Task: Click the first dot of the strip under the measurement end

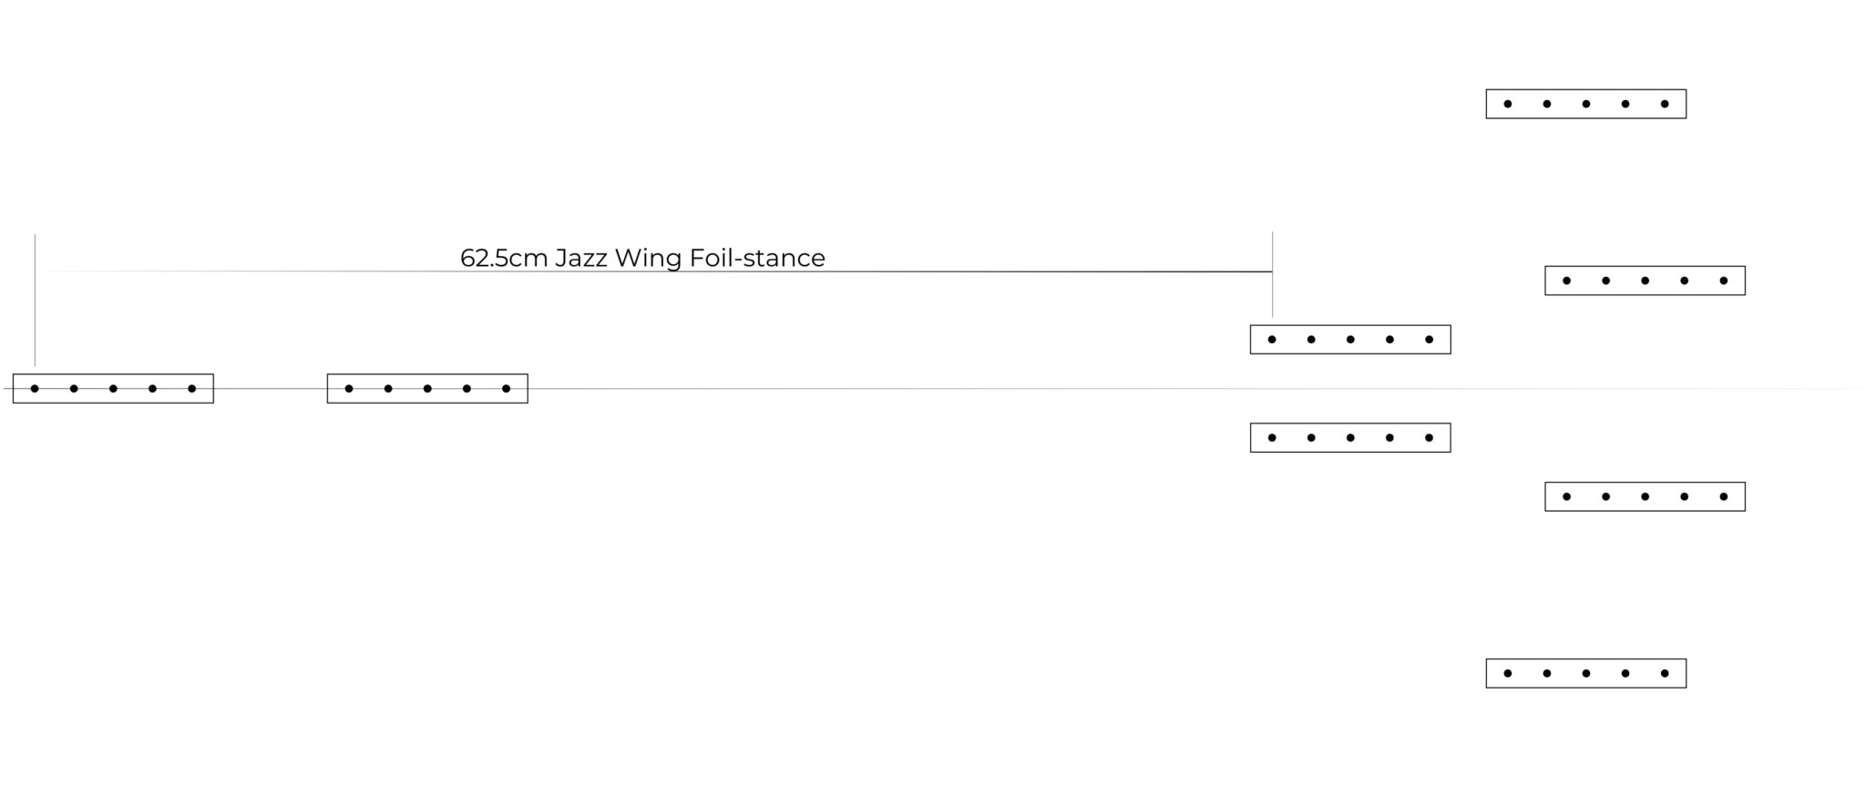Action: [1272, 340]
